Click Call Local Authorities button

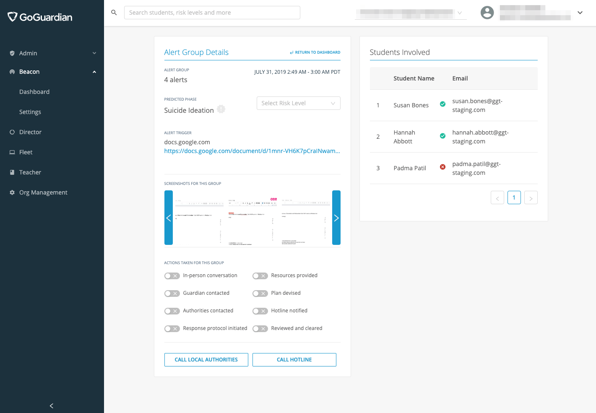click(x=206, y=360)
